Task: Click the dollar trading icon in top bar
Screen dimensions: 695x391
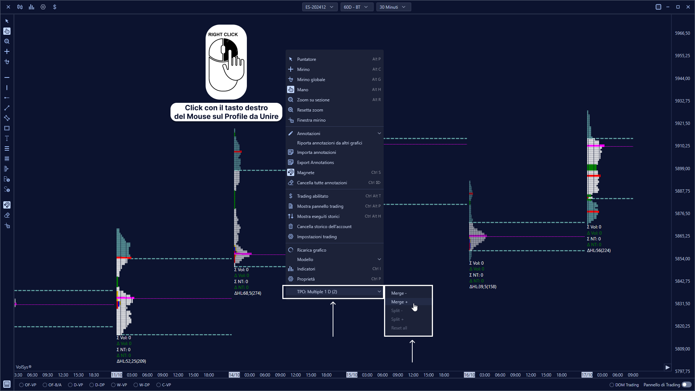Action: point(55,7)
